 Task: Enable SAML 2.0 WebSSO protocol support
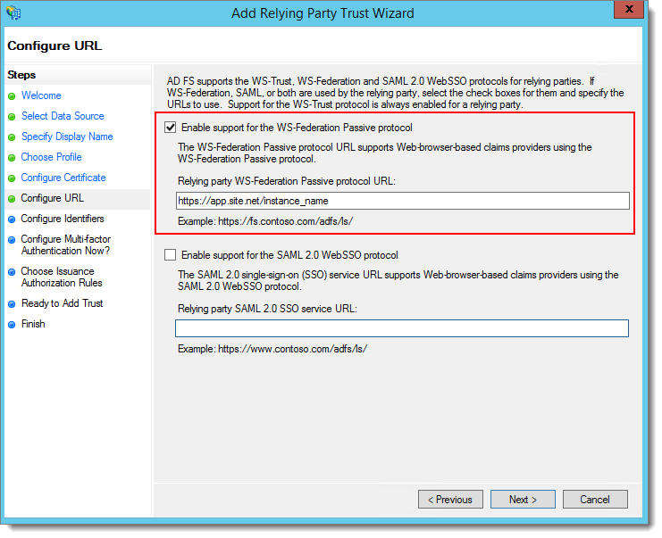(171, 255)
